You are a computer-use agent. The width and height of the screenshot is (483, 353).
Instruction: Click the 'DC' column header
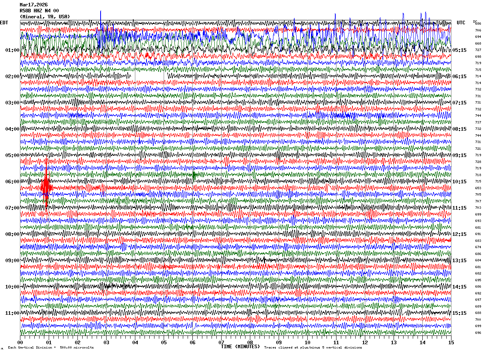click(475, 22)
